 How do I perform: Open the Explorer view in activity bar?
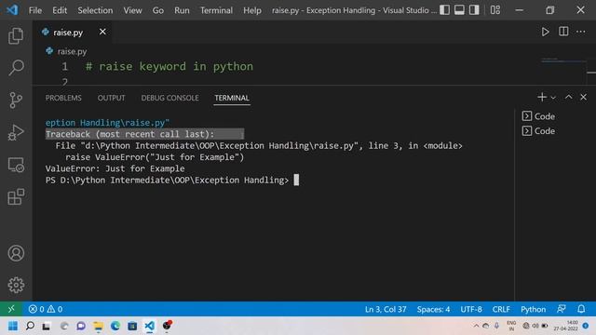[x=16, y=35]
